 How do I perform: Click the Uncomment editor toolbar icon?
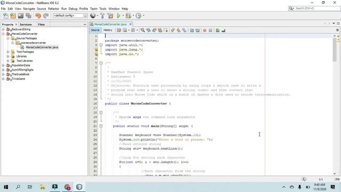[x=223, y=30]
